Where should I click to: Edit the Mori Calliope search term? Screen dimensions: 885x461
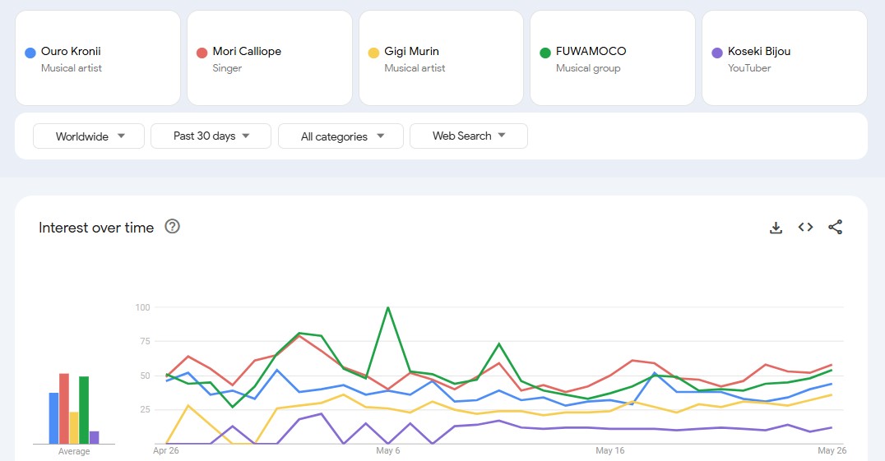[x=269, y=58]
